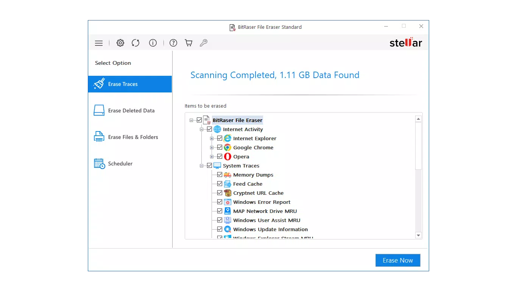Click the Opera browser icon
This screenshot has height=291, width=517.
tap(227, 156)
